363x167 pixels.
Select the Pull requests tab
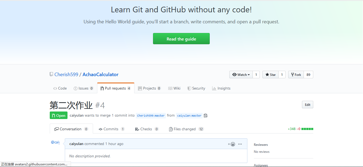[116, 88]
